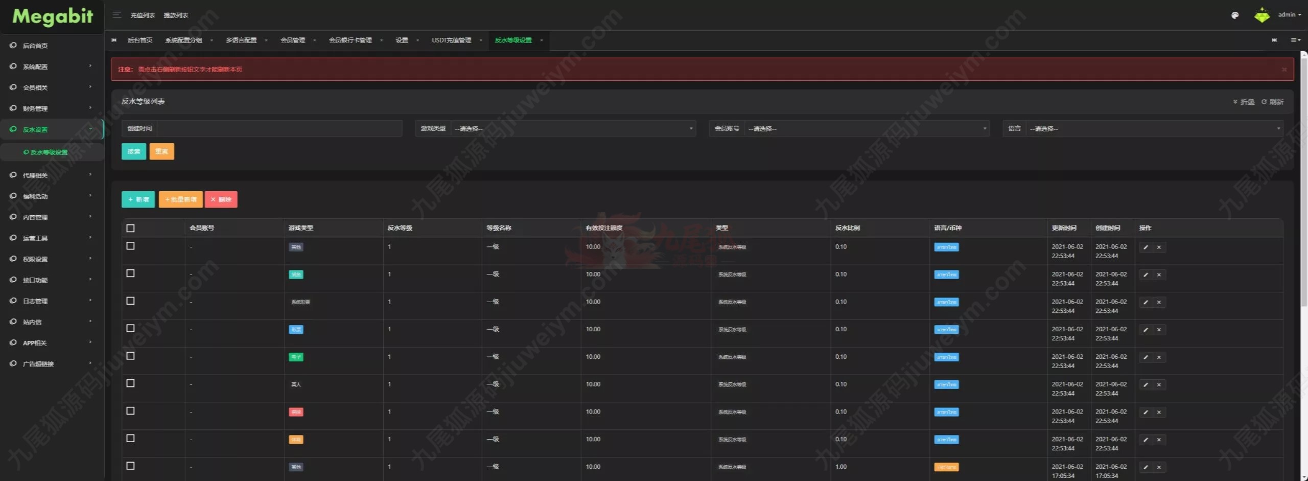Switch to the USDT充值管理 tab
The image size is (1308, 481).
[451, 40]
